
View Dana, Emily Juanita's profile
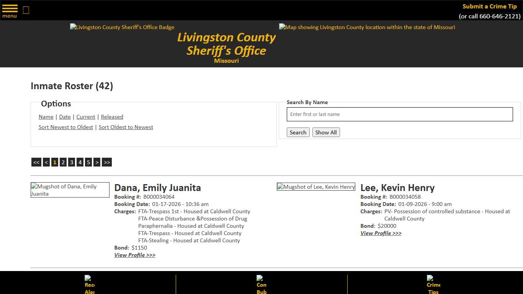(135, 255)
